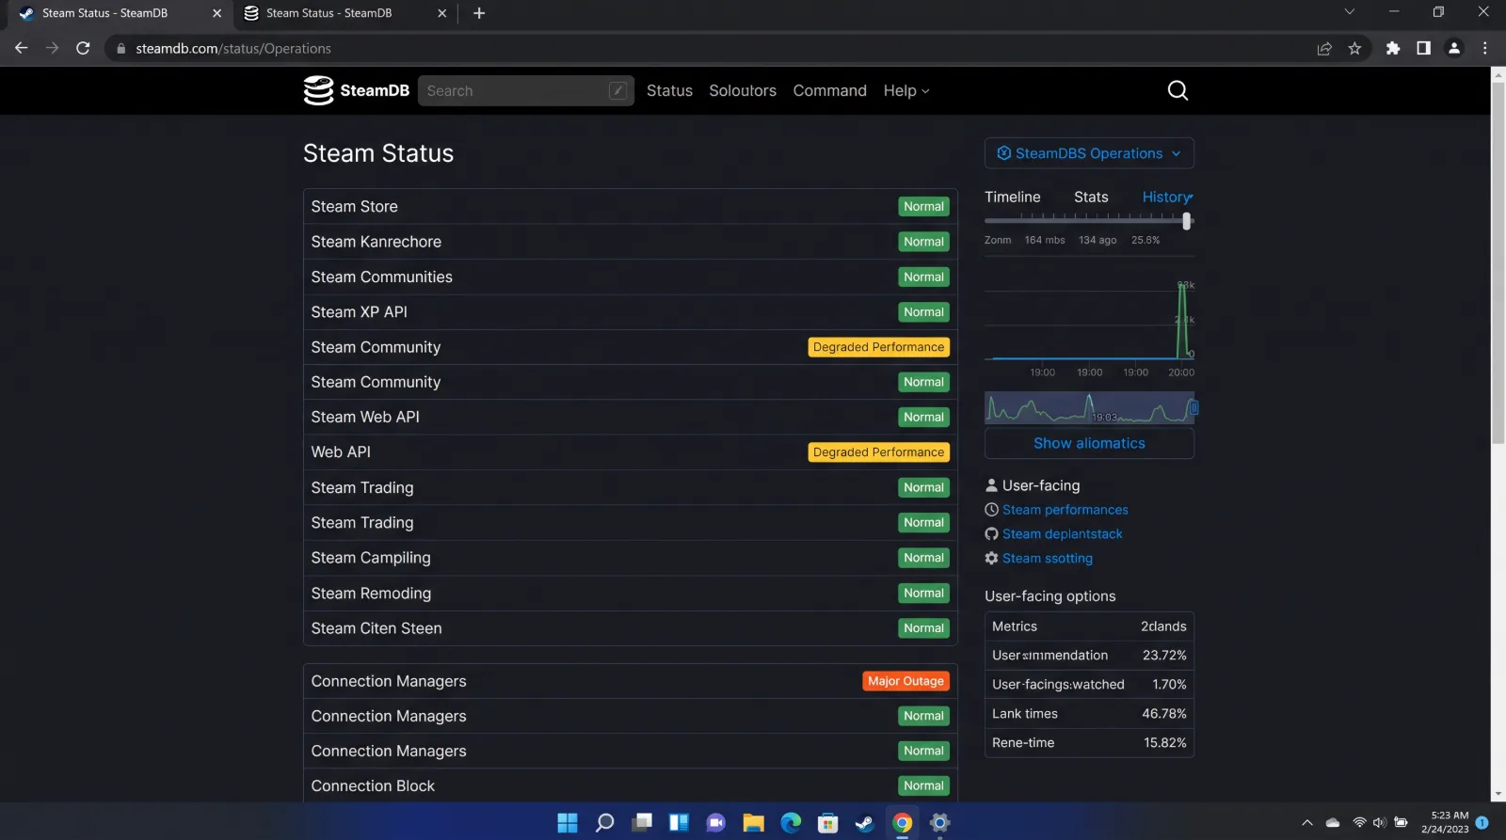Open a new browser tab
Viewport: 1506px width, 840px height.
point(479,13)
